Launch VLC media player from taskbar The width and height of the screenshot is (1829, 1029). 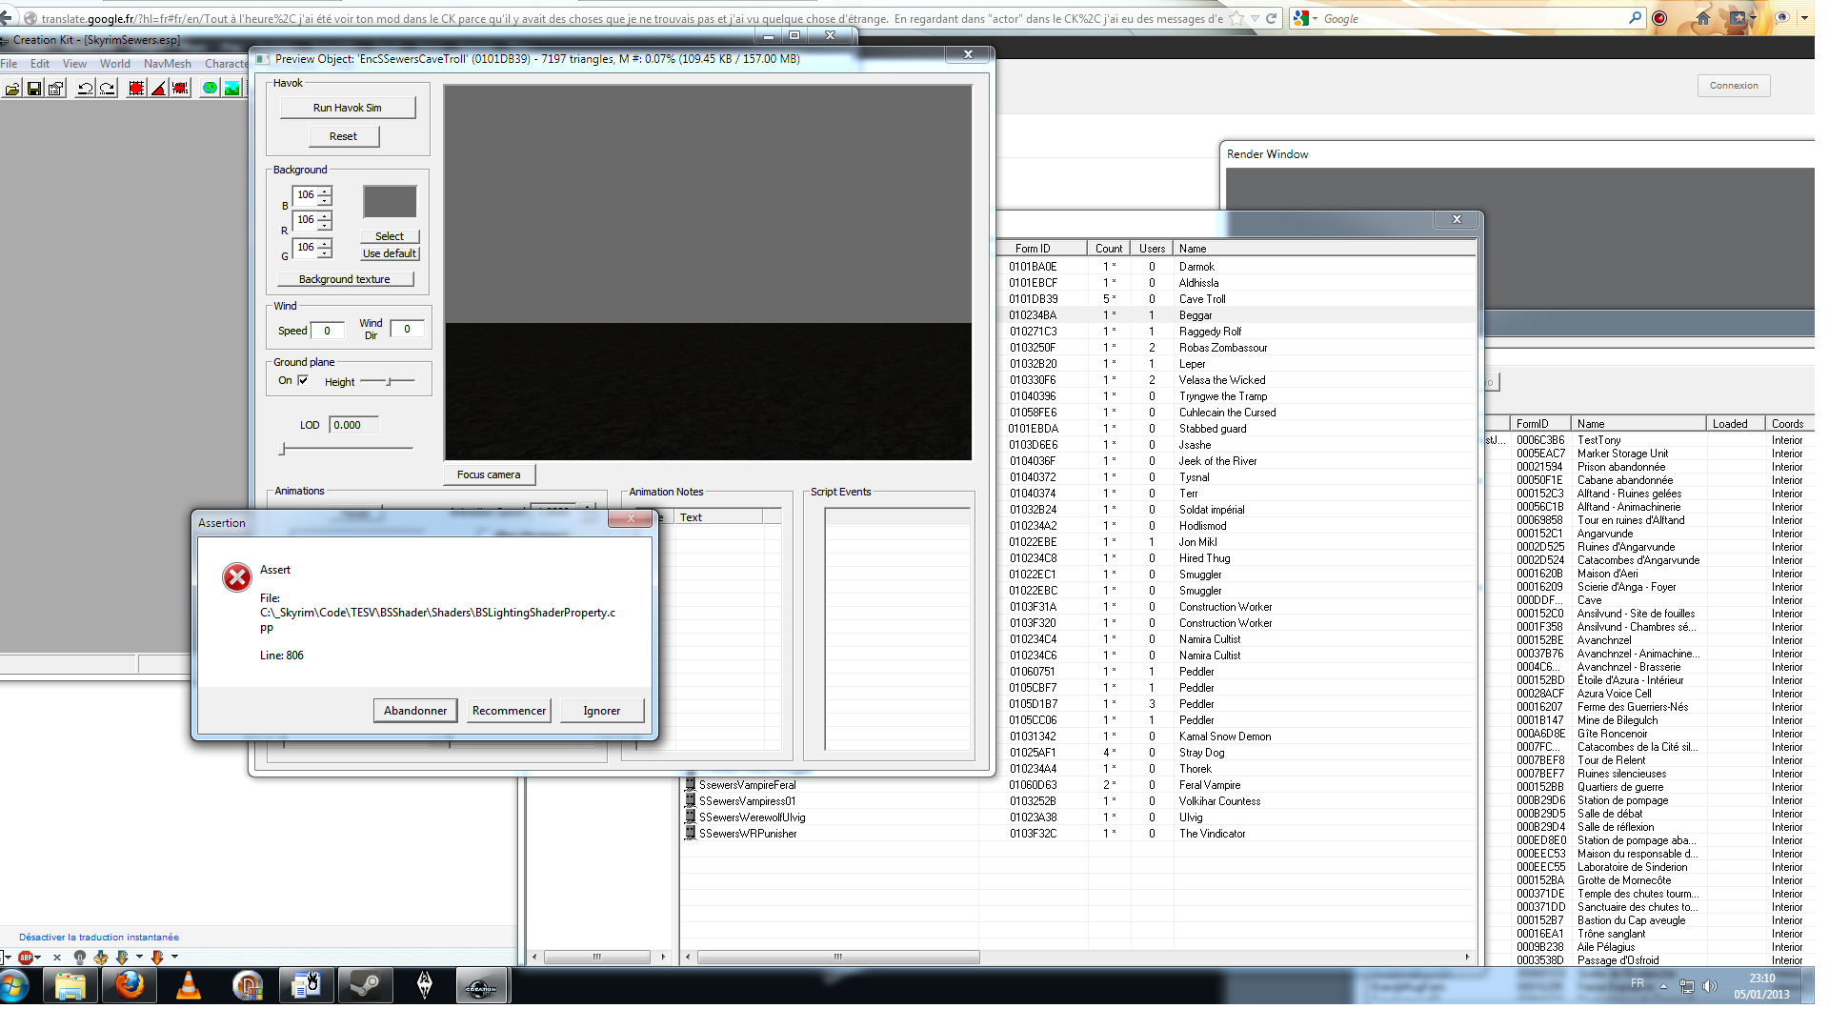click(x=189, y=986)
